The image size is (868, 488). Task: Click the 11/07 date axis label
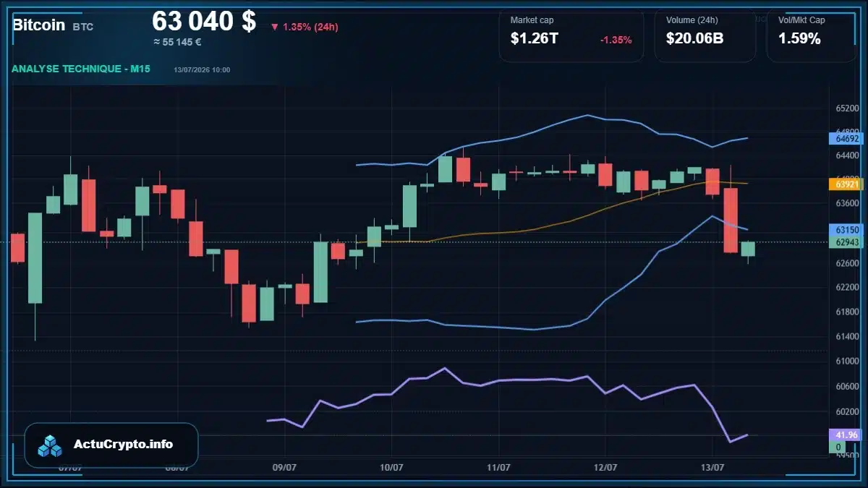point(498,468)
